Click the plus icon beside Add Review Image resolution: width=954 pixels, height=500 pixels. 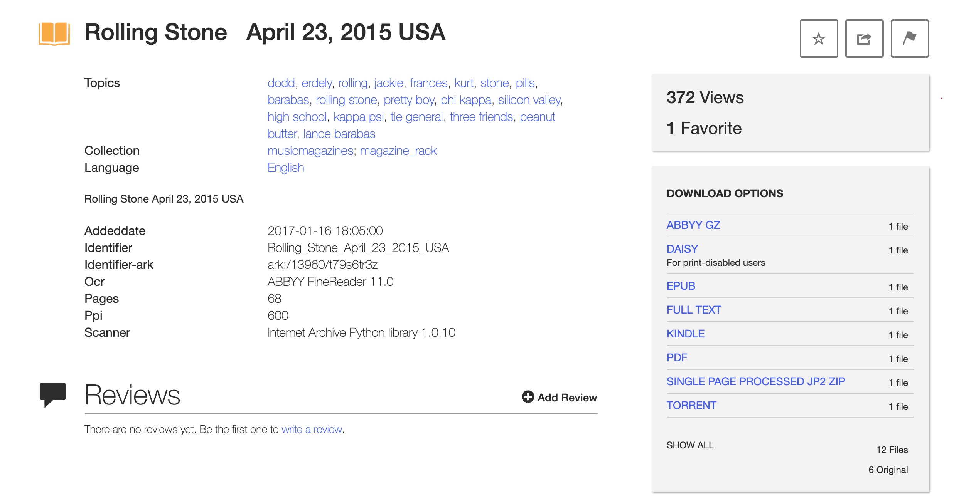(528, 397)
